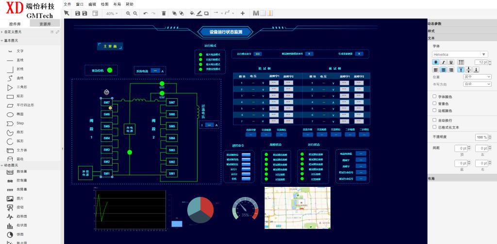Click the pie chart on canvas

pos(200,210)
